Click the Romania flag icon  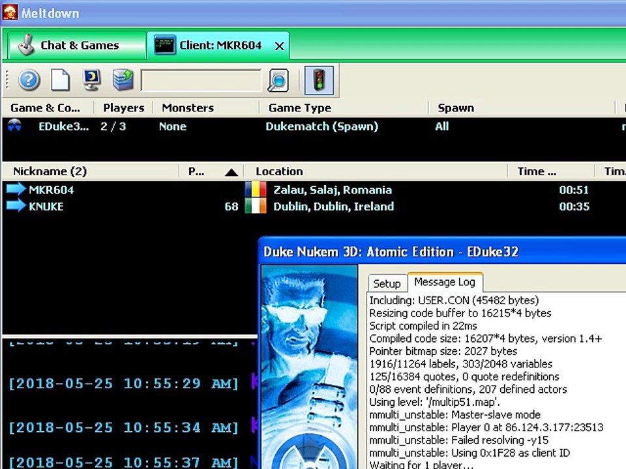tap(256, 190)
